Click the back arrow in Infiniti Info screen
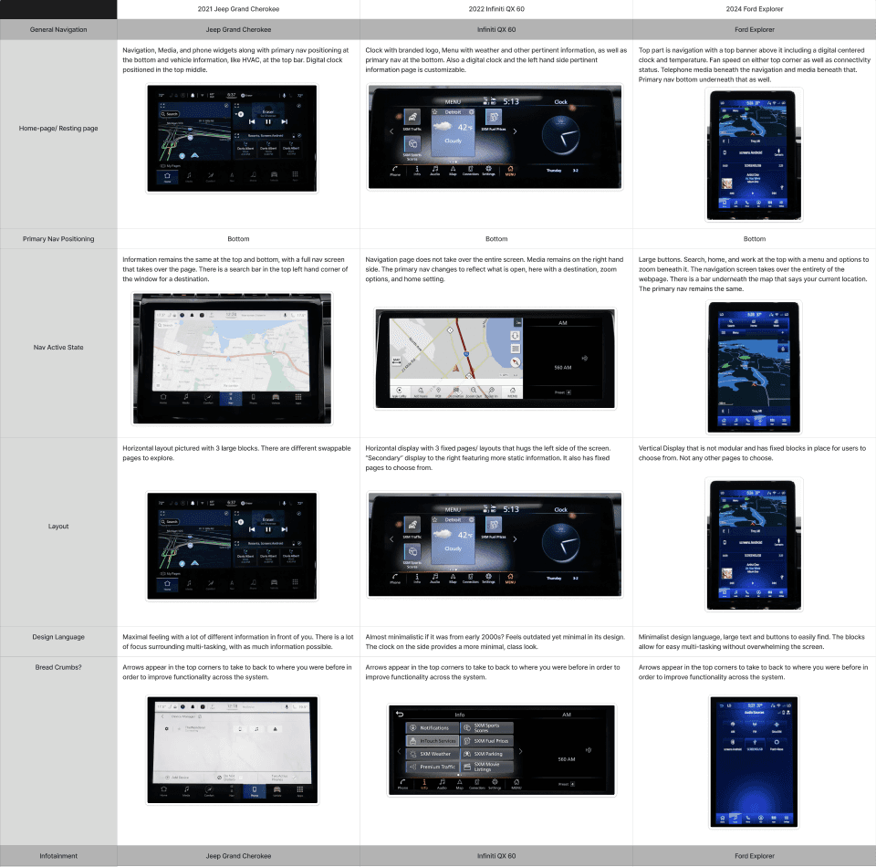The width and height of the screenshot is (876, 867). [x=400, y=714]
